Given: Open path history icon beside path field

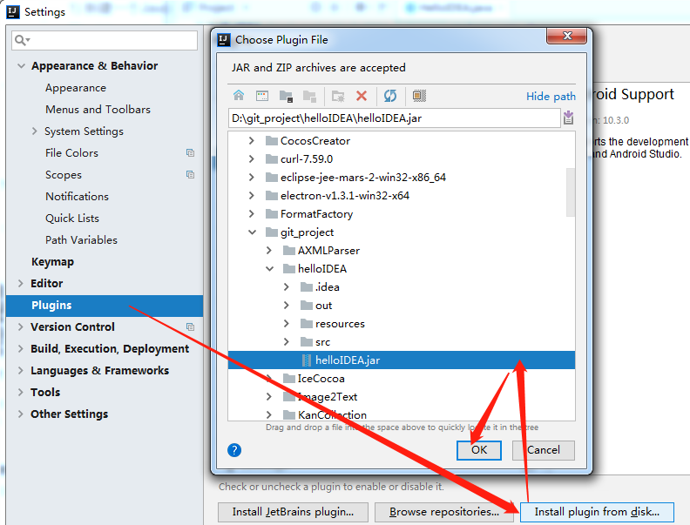Looking at the screenshot, I should point(568,118).
